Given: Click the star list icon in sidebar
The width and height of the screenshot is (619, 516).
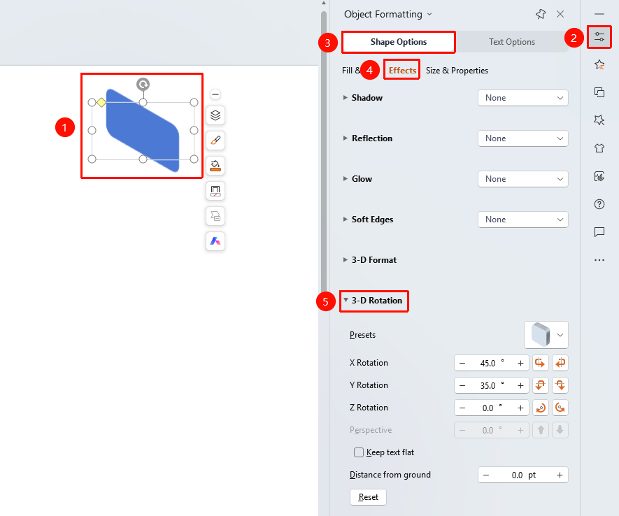Looking at the screenshot, I should click(599, 65).
